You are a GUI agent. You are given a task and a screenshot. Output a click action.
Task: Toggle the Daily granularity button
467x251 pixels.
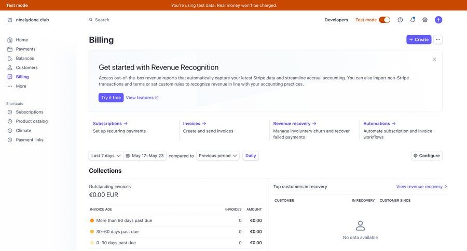251,156
